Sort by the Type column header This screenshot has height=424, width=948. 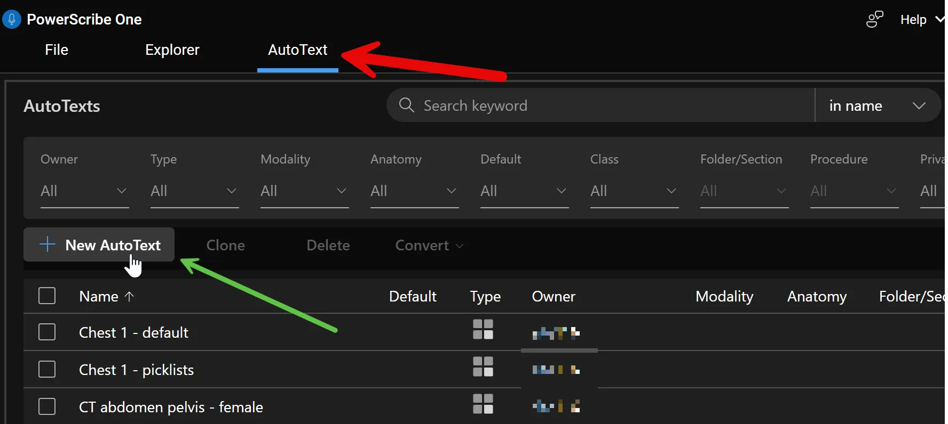click(x=485, y=297)
